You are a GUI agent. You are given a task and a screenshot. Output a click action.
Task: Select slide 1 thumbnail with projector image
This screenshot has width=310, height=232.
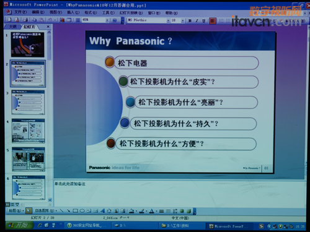pyautogui.click(x=27, y=45)
